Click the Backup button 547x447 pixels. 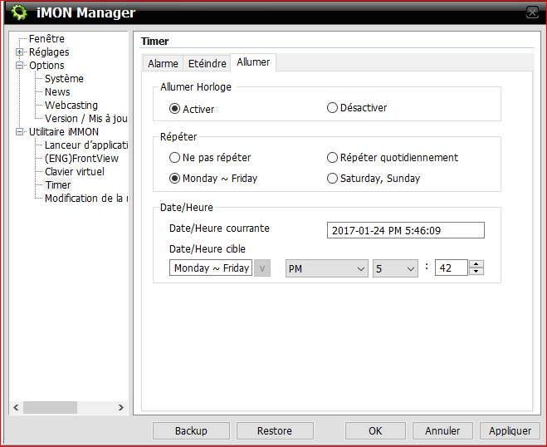(191, 431)
